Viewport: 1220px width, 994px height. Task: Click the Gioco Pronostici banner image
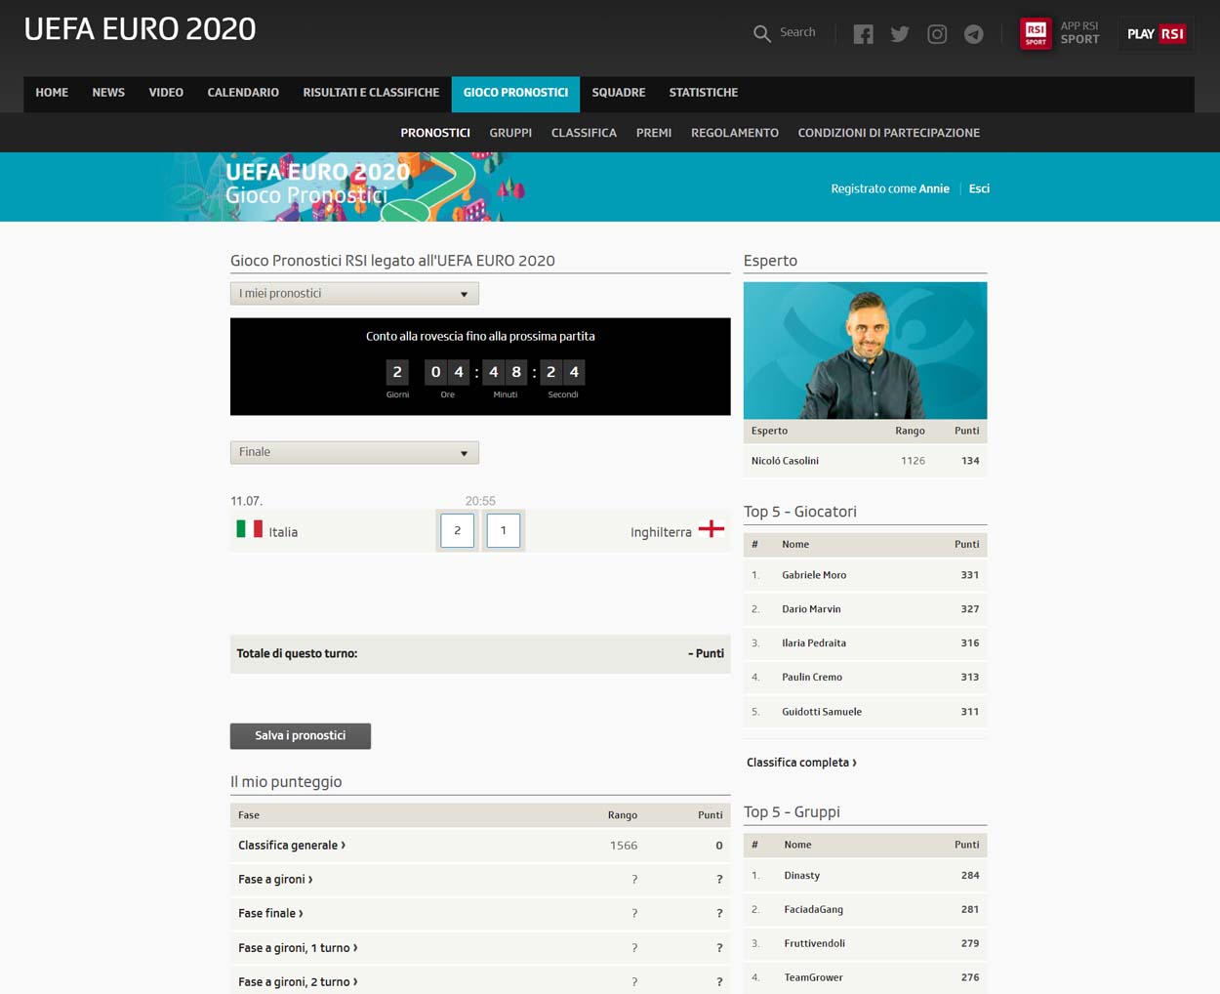(346, 186)
